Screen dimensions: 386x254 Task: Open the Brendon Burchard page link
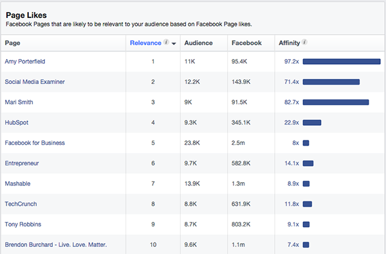click(55, 244)
